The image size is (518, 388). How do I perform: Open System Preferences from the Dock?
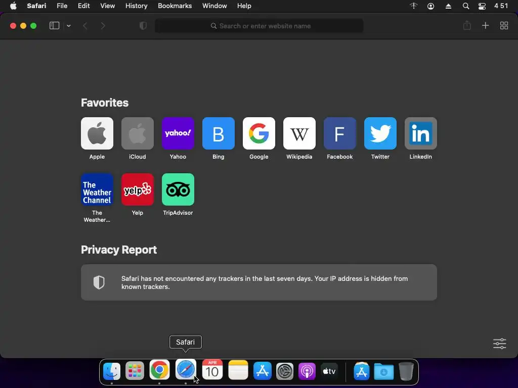coord(284,371)
